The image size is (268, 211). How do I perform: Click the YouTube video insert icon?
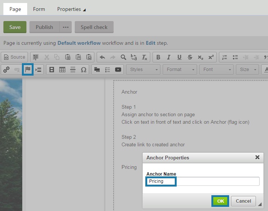pyautogui.click(x=118, y=70)
